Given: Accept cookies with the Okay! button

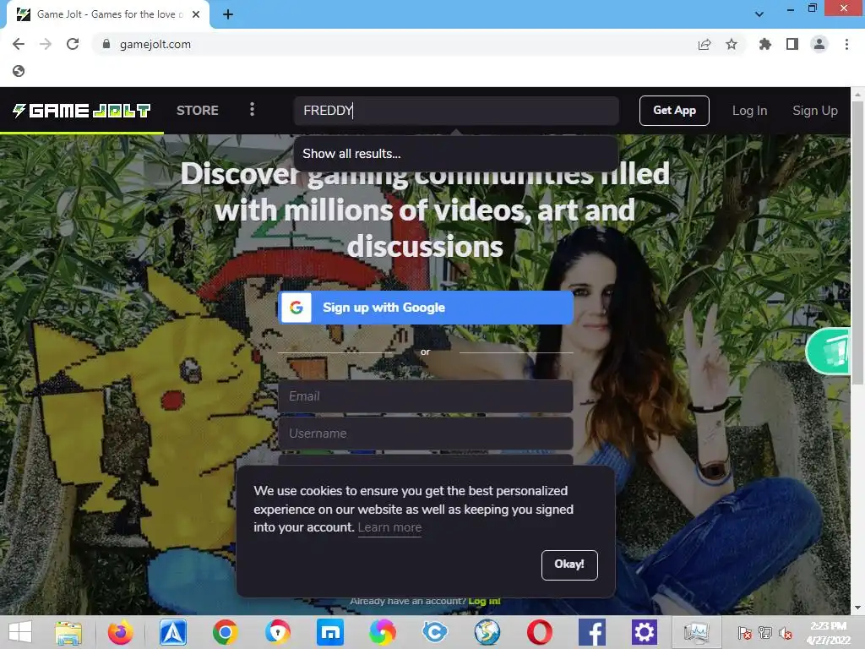Looking at the screenshot, I should 569,564.
